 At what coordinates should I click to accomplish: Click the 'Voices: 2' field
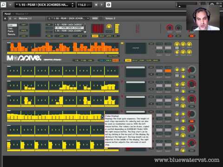pyautogui.click(x=110, y=19)
